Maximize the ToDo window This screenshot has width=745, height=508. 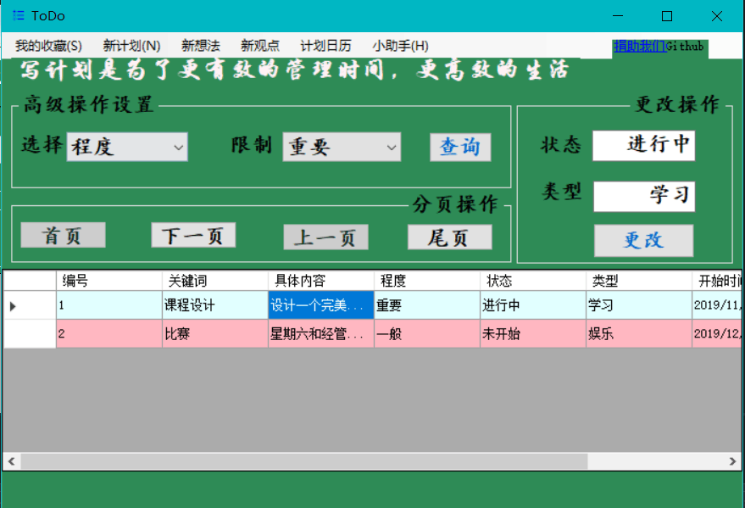pyautogui.click(x=667, y=15)
